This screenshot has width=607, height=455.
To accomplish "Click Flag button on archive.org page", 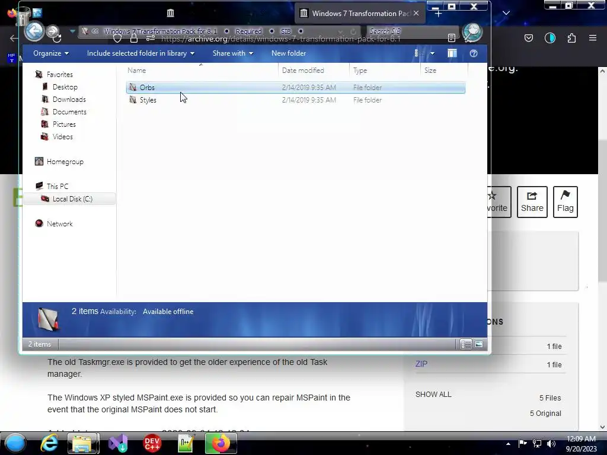I will [x=565, y=202].
